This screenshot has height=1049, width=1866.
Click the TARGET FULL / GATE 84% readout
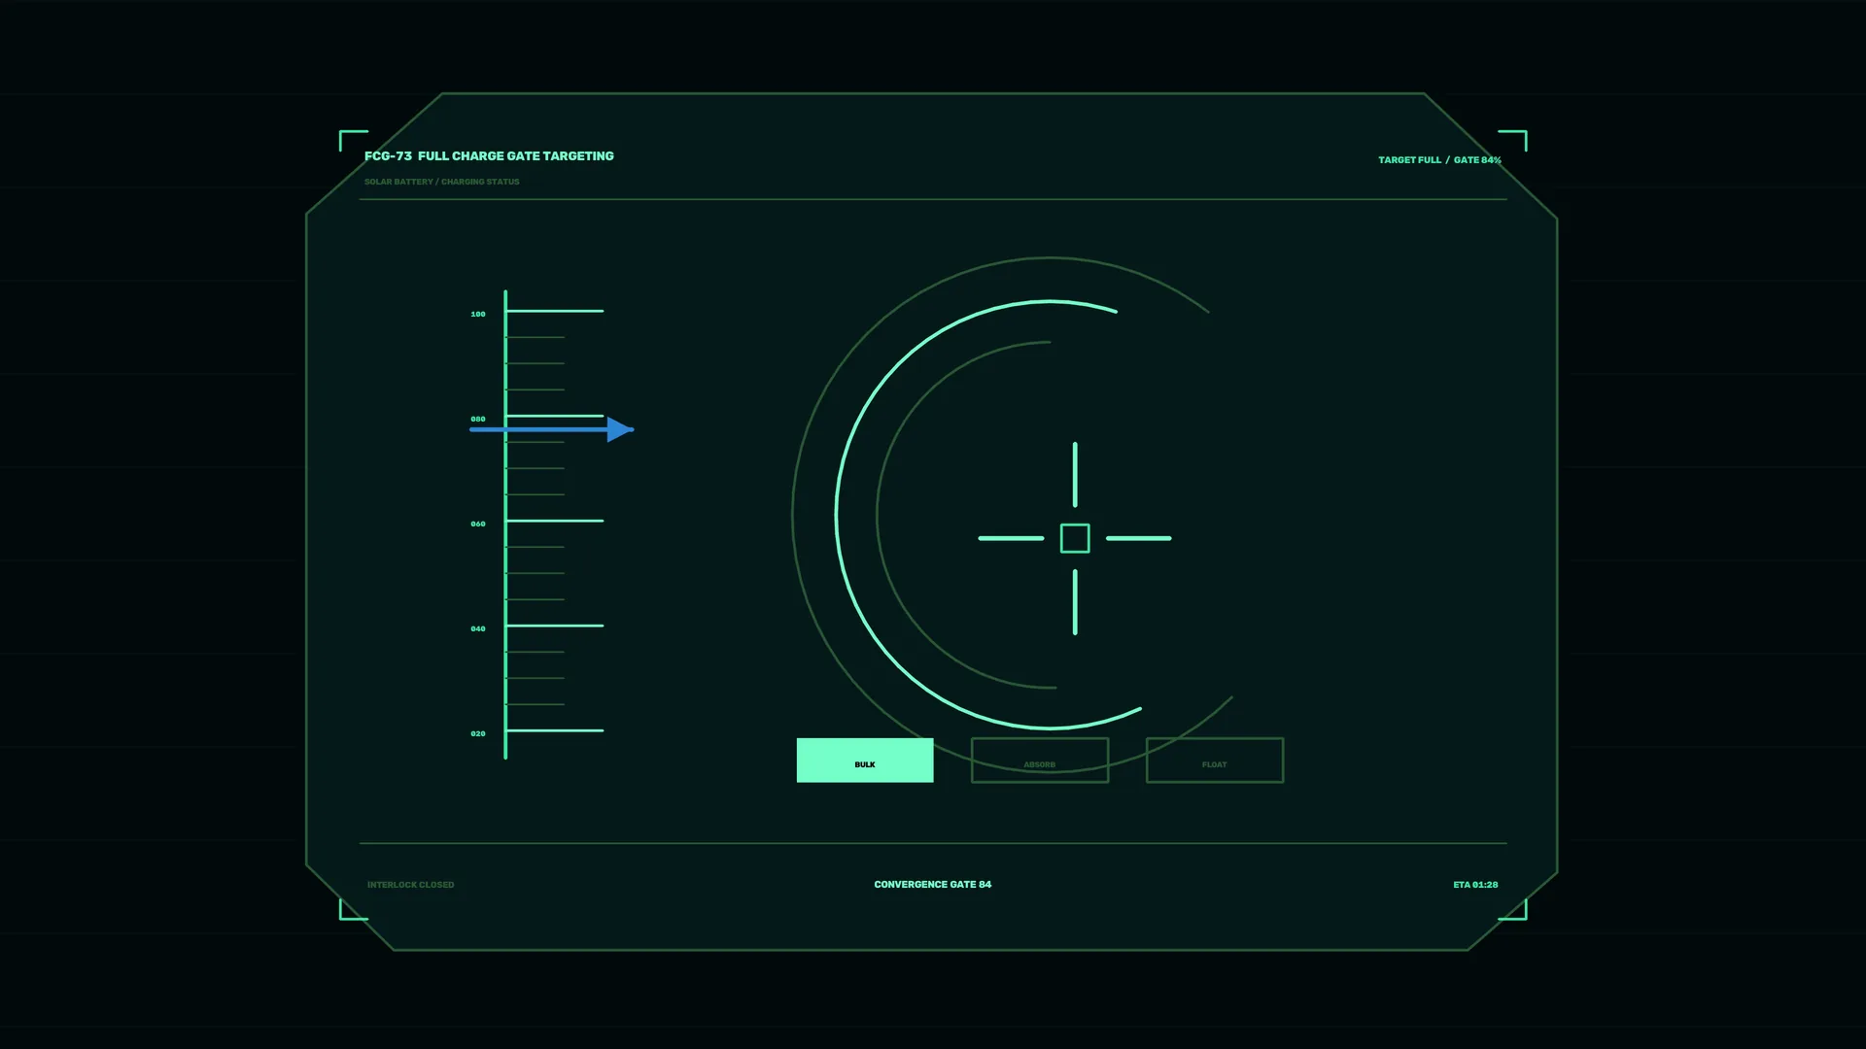point(1439,160)
